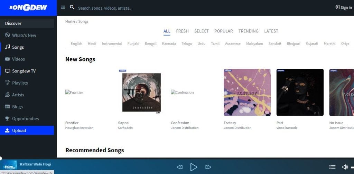Open the player queue list icon
The image size is (354, 174).
[332, 167]
